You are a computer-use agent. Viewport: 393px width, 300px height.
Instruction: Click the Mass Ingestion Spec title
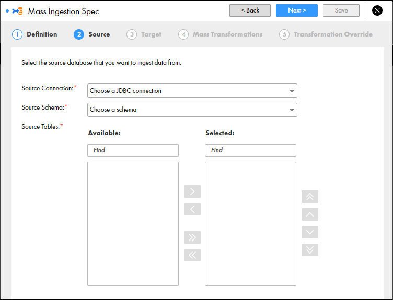[x=63, y=11]
